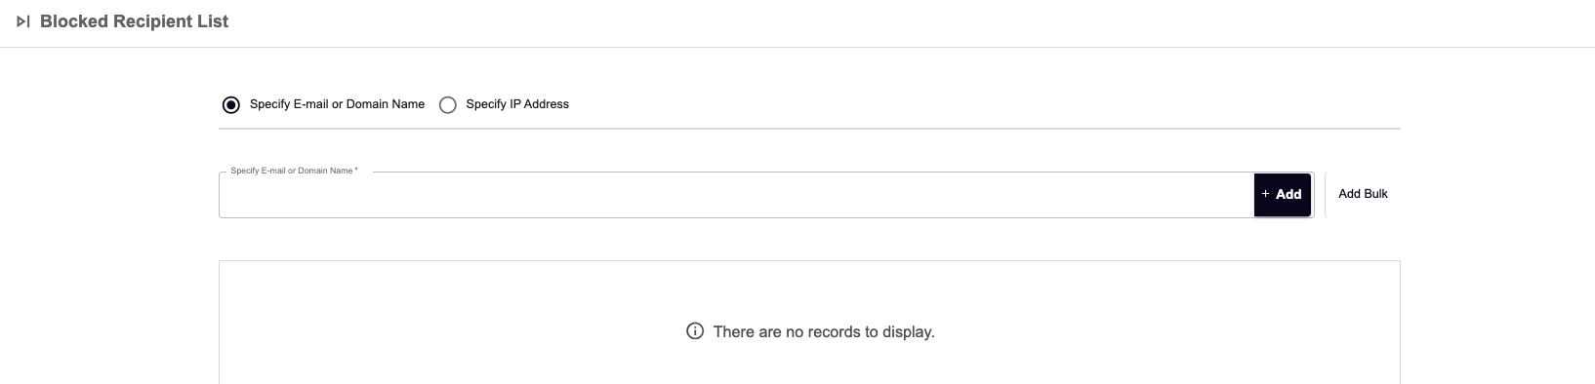1595x384 pixels.
Task: Click the plus icon in Add button
Action: (x=1266, y=194)
